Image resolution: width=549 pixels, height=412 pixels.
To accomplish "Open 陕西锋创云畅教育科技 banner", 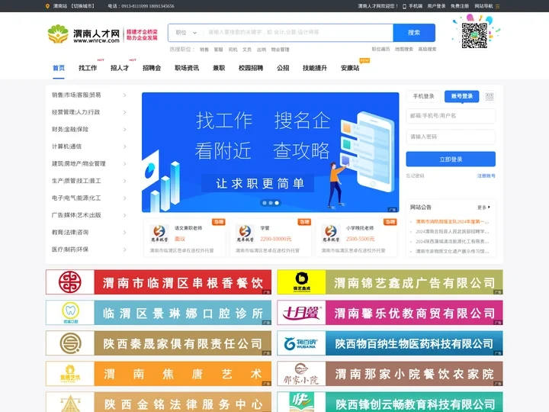I will pos(390,402).
